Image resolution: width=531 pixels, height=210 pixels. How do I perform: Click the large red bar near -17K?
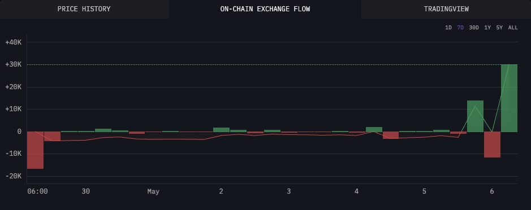pyautogui.click(x=35, y=150)
